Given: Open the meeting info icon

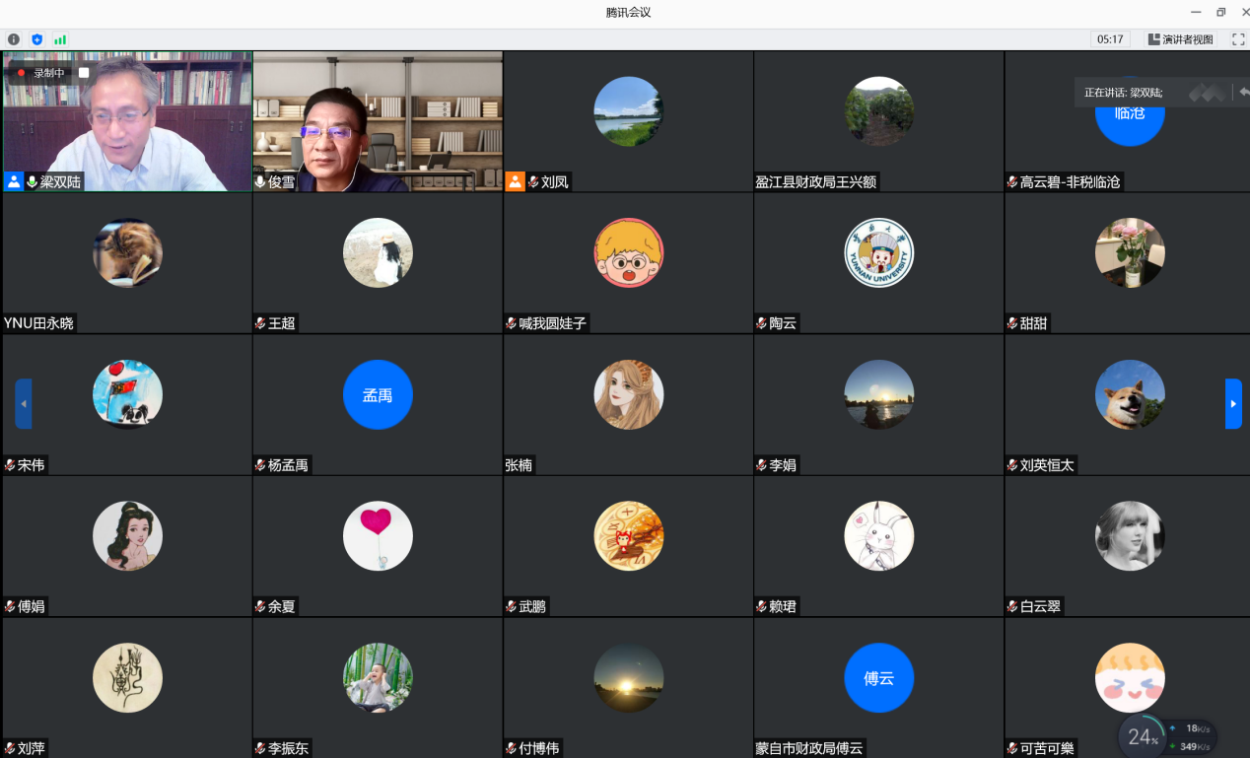Looking at the screenshot, I should (x=14, y=39).
